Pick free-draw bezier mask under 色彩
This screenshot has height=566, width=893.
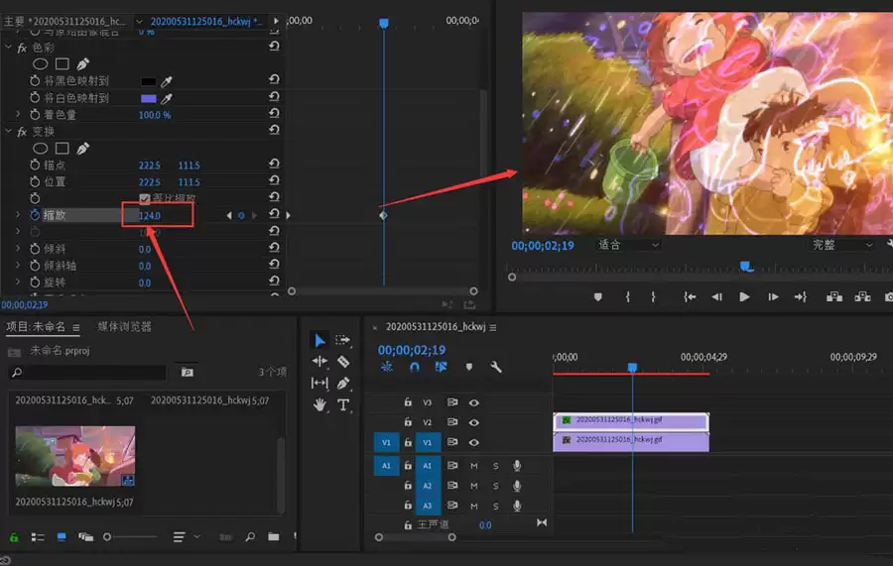pyautogui.click(x=83, y=63)
